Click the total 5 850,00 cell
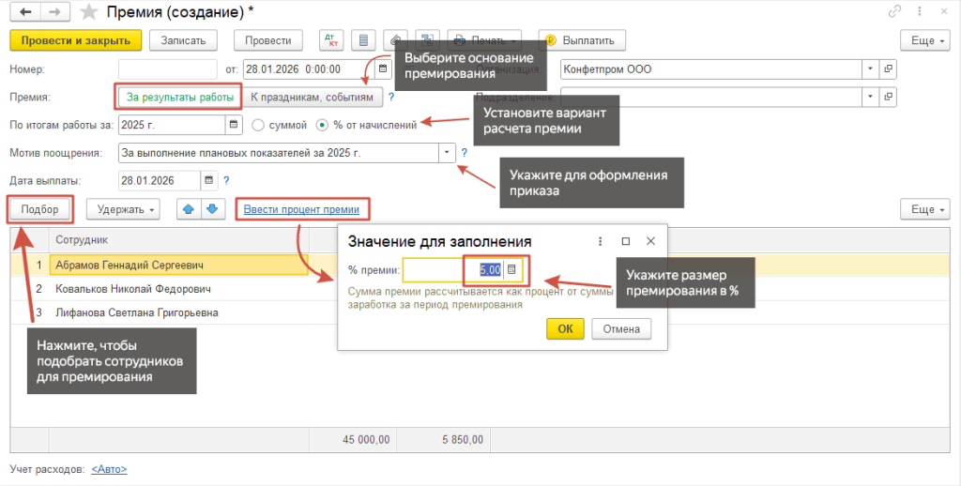 [444, 440]
